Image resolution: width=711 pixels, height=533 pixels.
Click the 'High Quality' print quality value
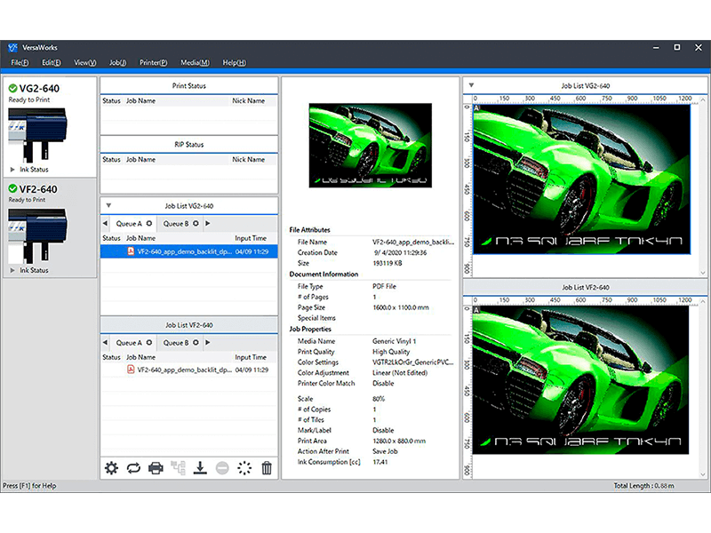(391, 352)
